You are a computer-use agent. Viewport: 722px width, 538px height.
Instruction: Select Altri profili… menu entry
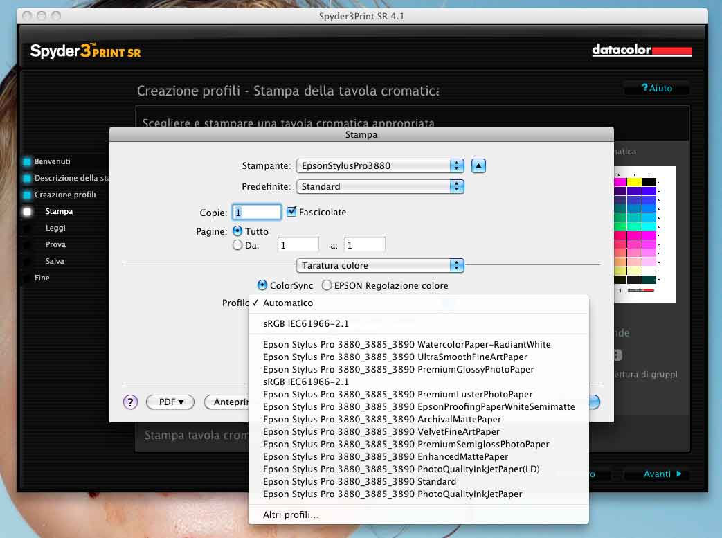291,514
